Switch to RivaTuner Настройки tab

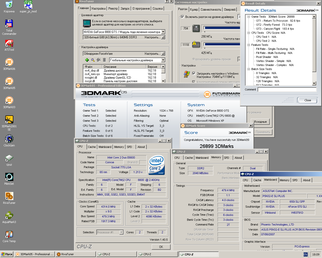click(x=99, y=9)
